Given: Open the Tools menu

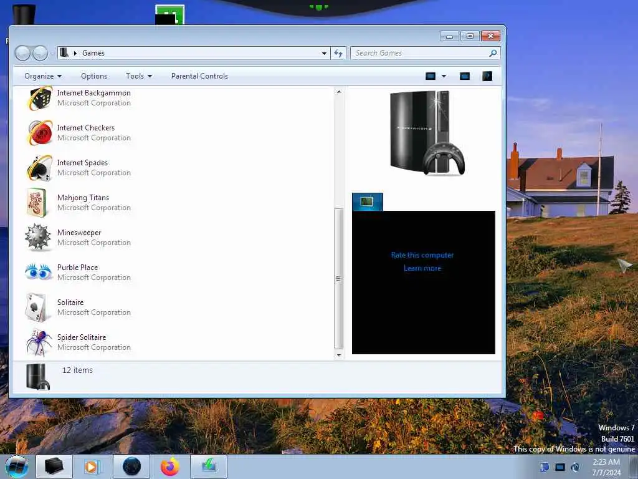Looking at the screenshot, I should (139, 76).
